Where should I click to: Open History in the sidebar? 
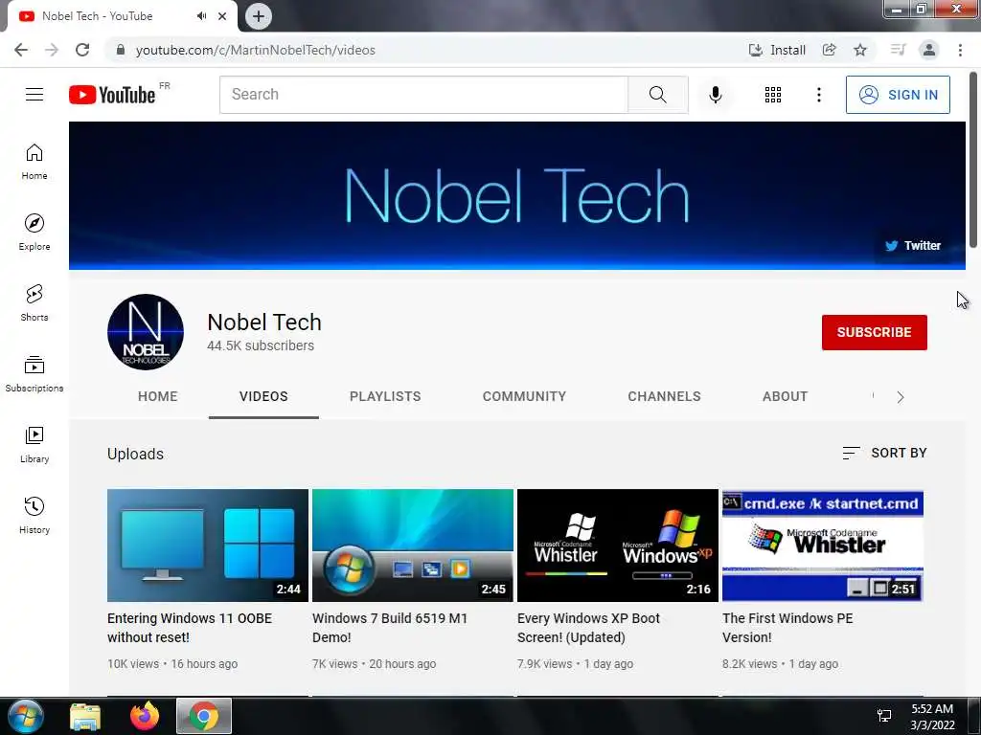click(34, 515)
